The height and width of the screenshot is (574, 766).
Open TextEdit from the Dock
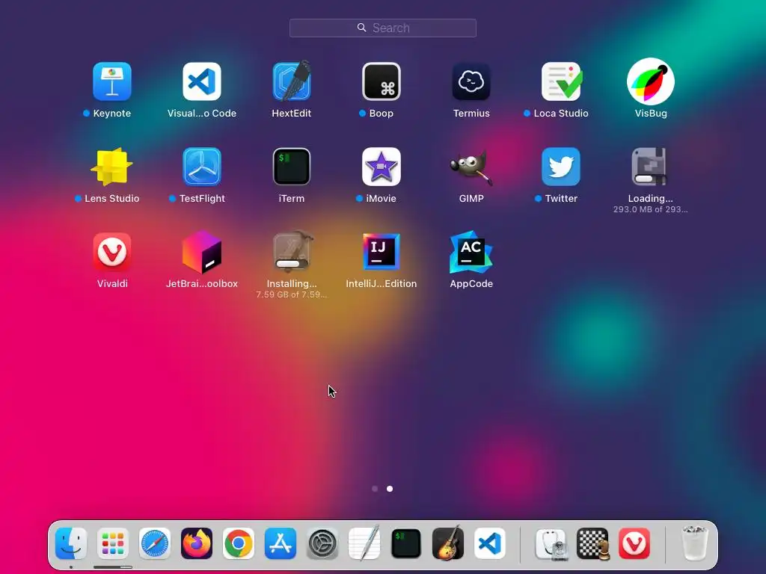tap(364, 543)
